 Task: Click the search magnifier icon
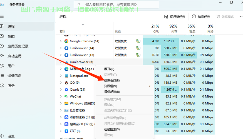tap(79, 4)
